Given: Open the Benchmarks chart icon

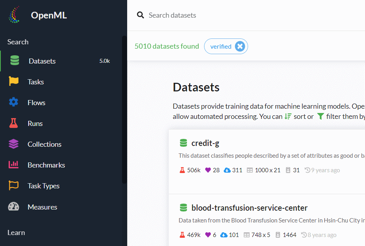Looking at the screenshot, I should tap(14, 165).
